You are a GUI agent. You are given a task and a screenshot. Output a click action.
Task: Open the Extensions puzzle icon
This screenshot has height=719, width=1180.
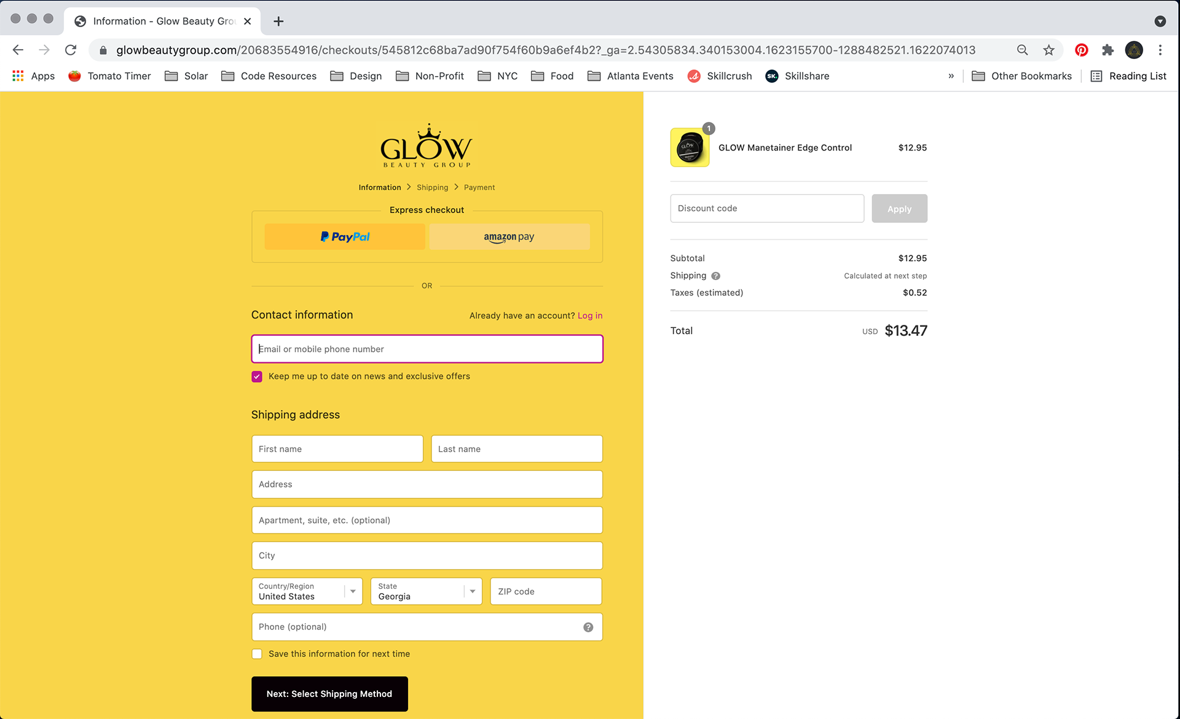coord(1107,50)
